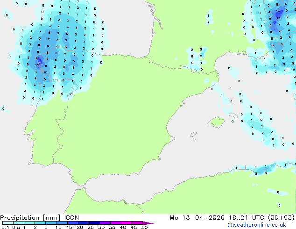Choose the 10–15 mm legend color box
Image resolution: width=296 pixels, height=229 pixels.
[62, 223]
